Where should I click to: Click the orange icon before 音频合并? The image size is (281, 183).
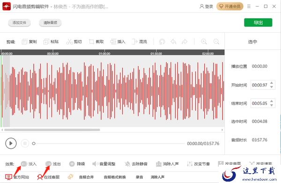tap(70, 177)
